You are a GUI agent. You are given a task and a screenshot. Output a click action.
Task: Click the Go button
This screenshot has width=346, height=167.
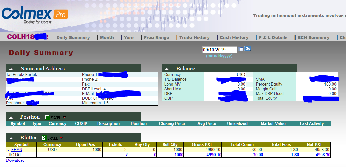248,49
